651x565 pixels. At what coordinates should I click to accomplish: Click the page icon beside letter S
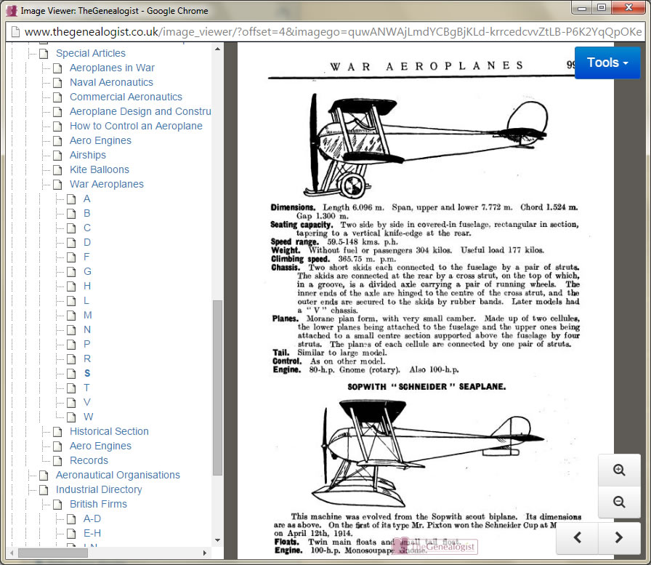click(71, 374)
